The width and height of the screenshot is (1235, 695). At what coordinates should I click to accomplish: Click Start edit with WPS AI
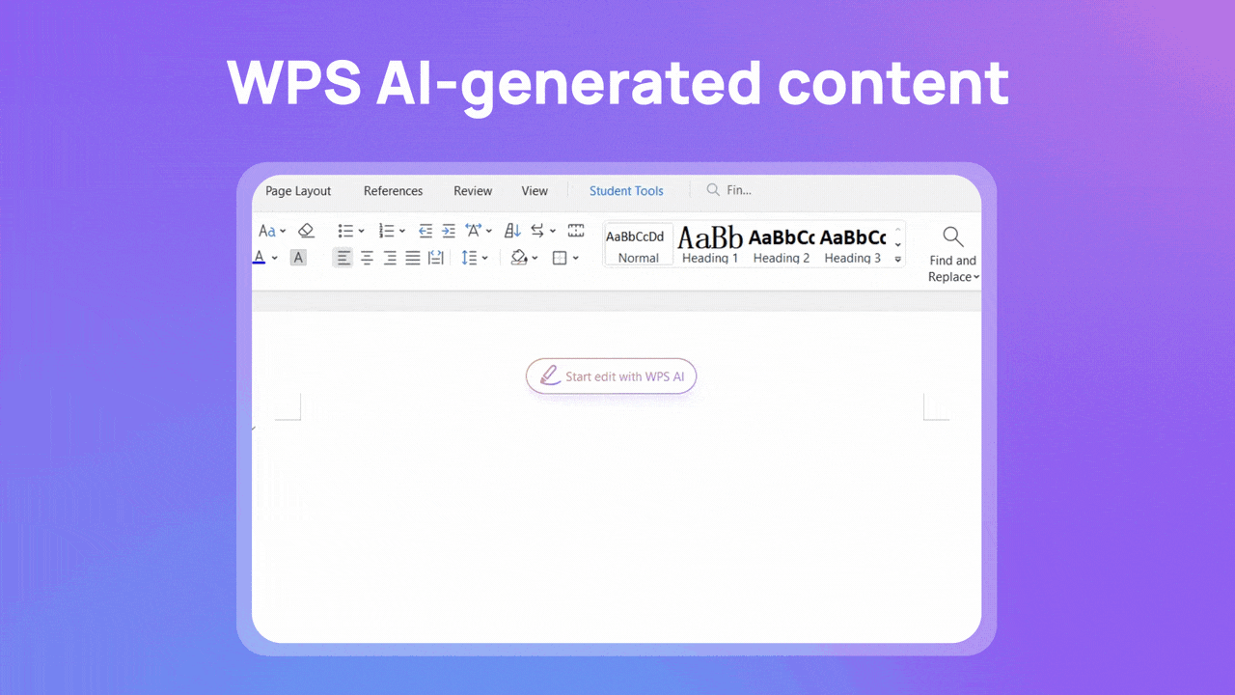tap(611, 375)
